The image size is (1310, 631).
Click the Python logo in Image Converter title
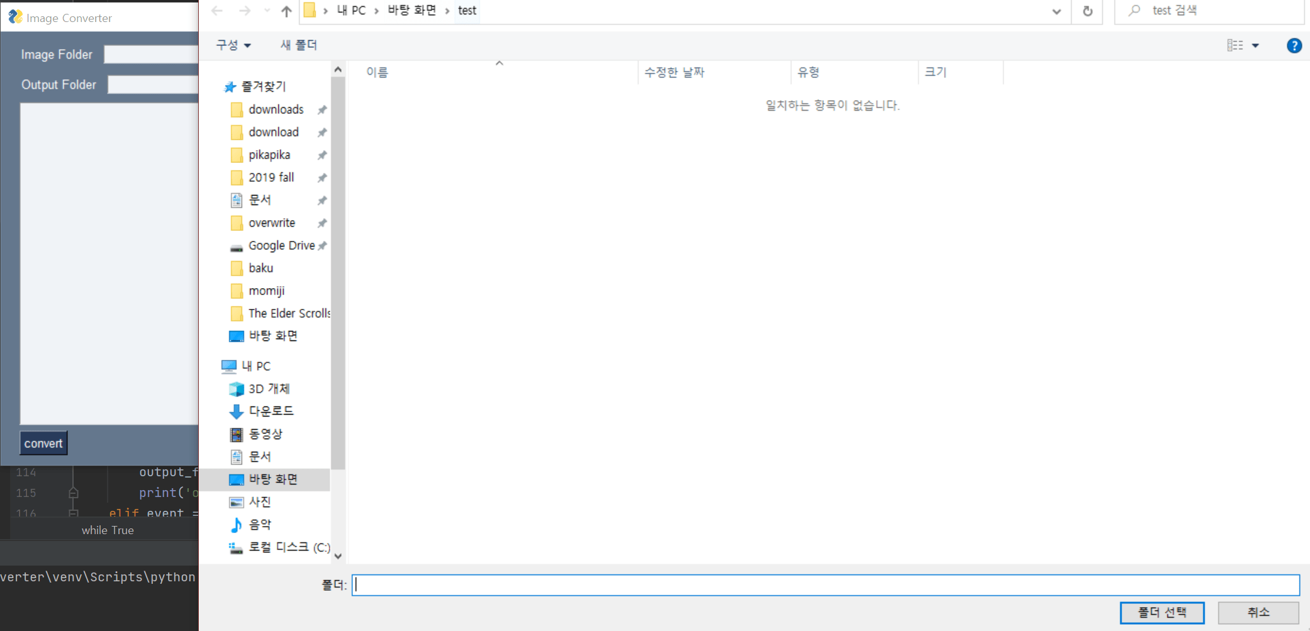click(x=14, y=17)
